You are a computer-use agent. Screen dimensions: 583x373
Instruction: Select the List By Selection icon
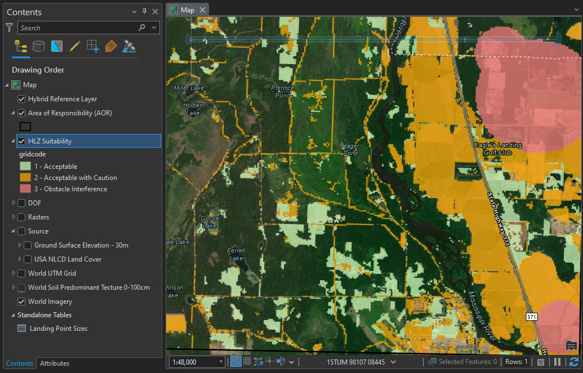56,46
